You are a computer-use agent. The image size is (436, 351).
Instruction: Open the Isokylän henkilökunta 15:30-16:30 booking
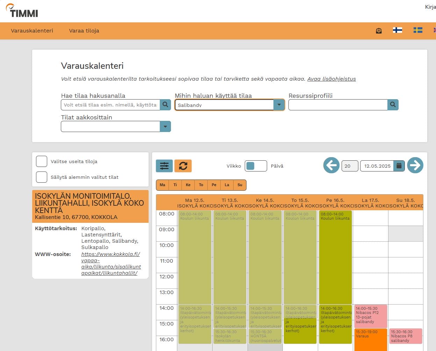tap(230, 336)
